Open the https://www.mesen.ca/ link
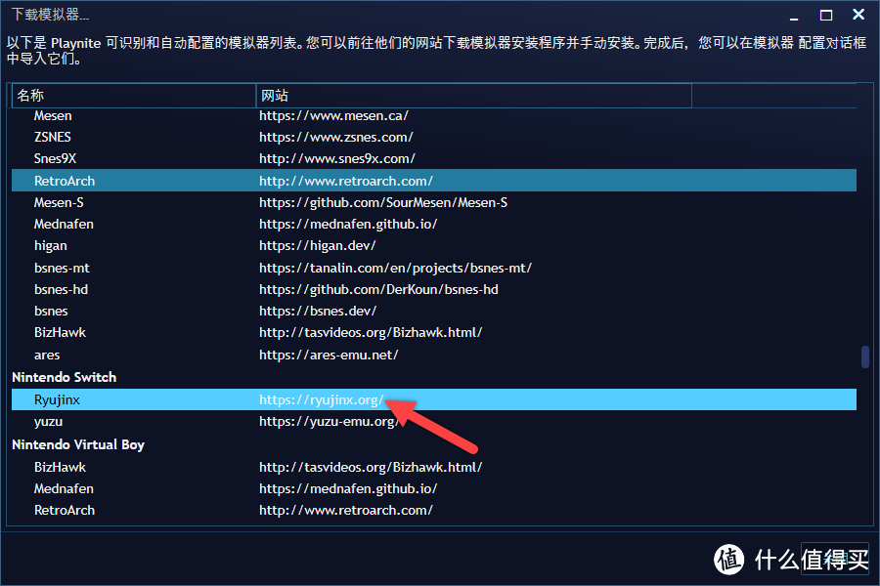The height and width of the screenshot is (586, 880). tap(333, 115)
